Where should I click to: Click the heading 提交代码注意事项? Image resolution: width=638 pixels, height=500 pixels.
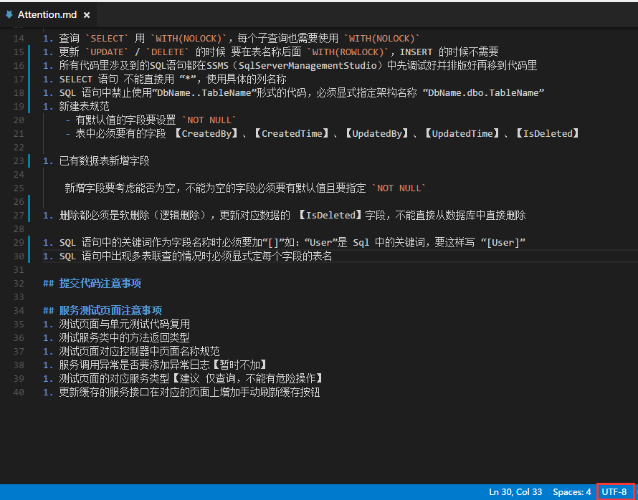100,283
